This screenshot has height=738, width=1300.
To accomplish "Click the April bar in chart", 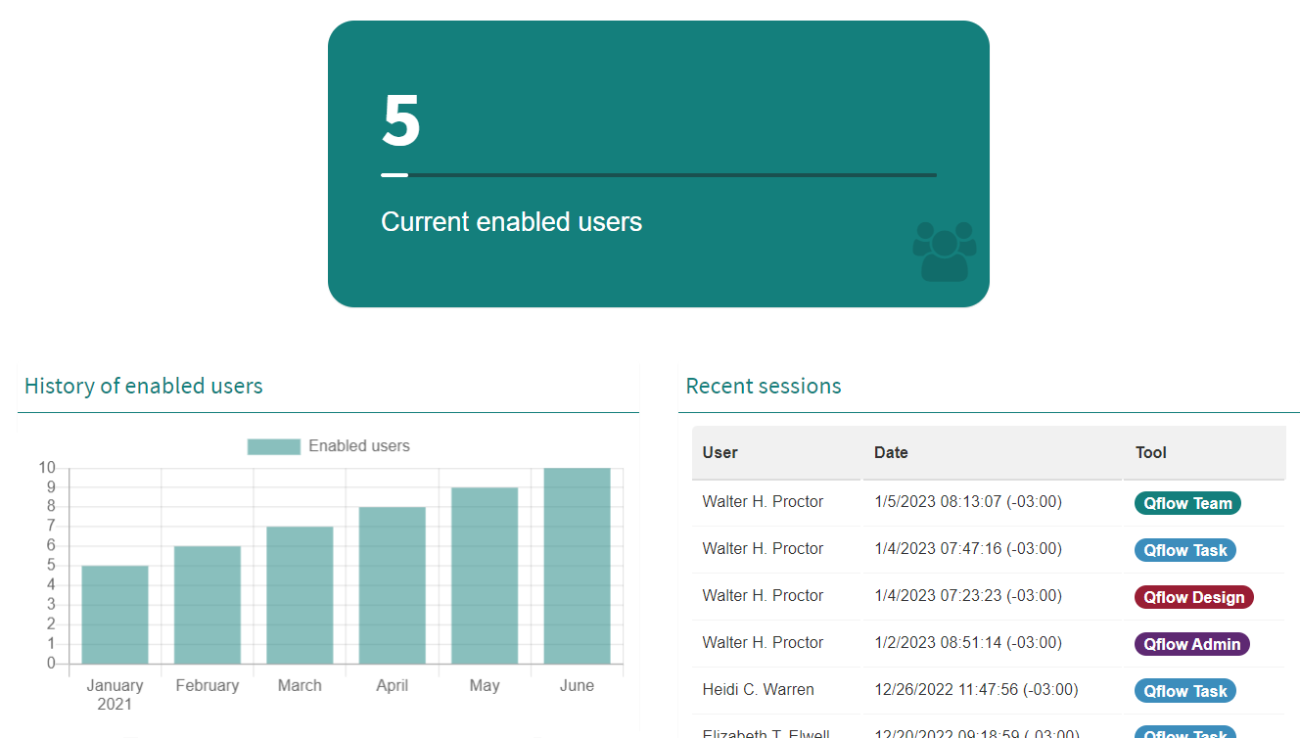I will (x=393, y=585).
